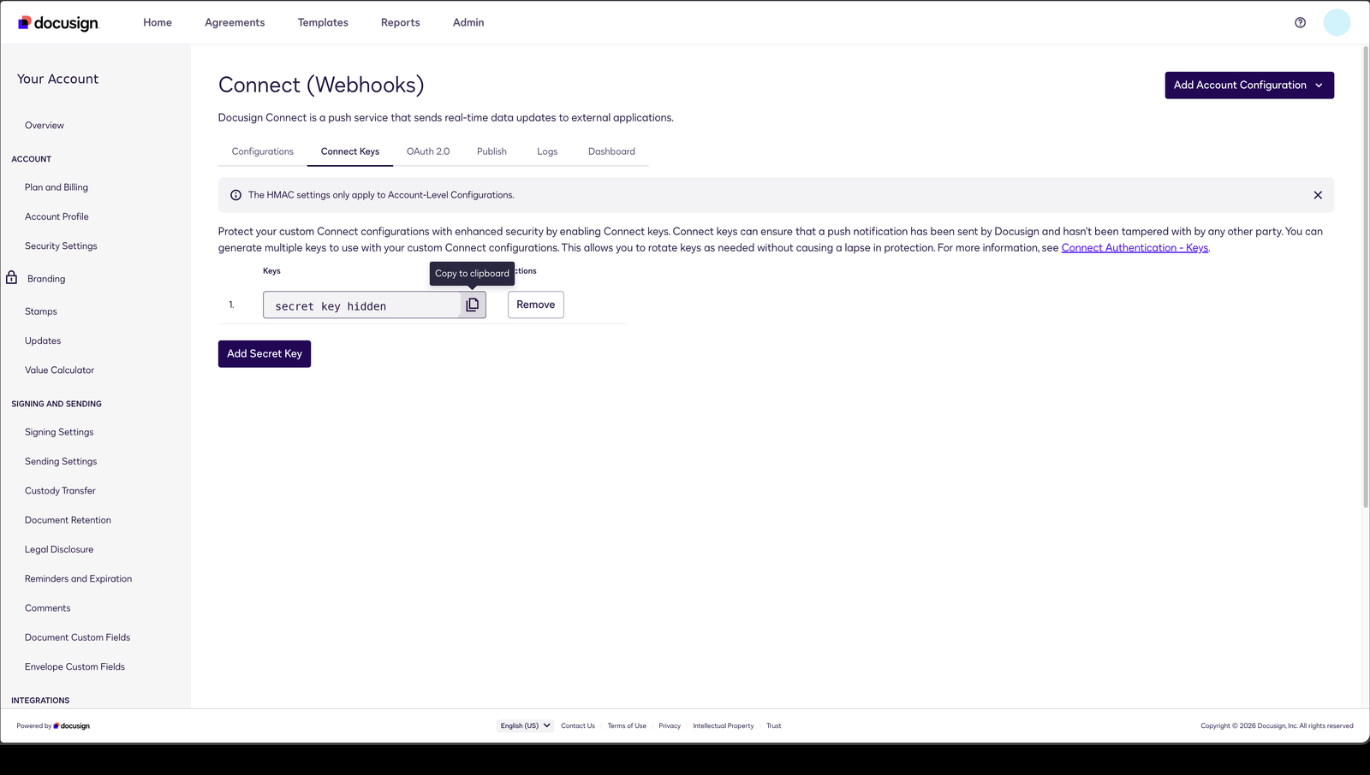Click the INTEGRATIONS section heading

point(40,701)
